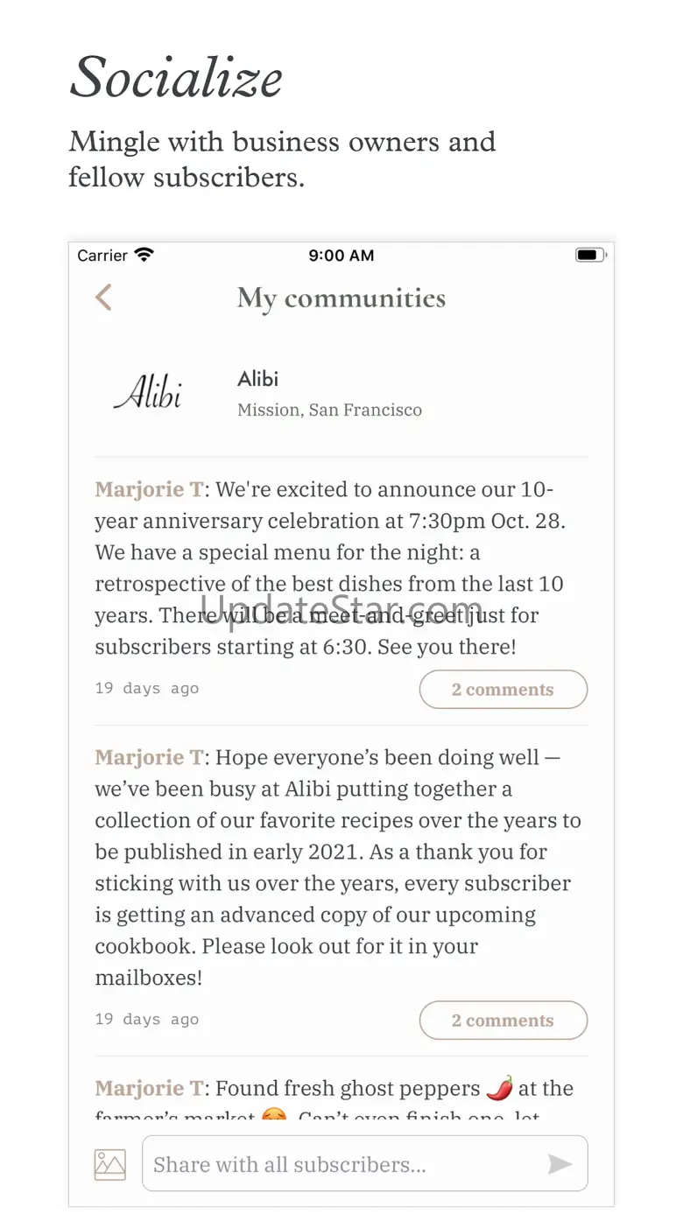Tap the back chevron arrow
The width and height of the screenshot is (683, 1214).
point(103,298)
